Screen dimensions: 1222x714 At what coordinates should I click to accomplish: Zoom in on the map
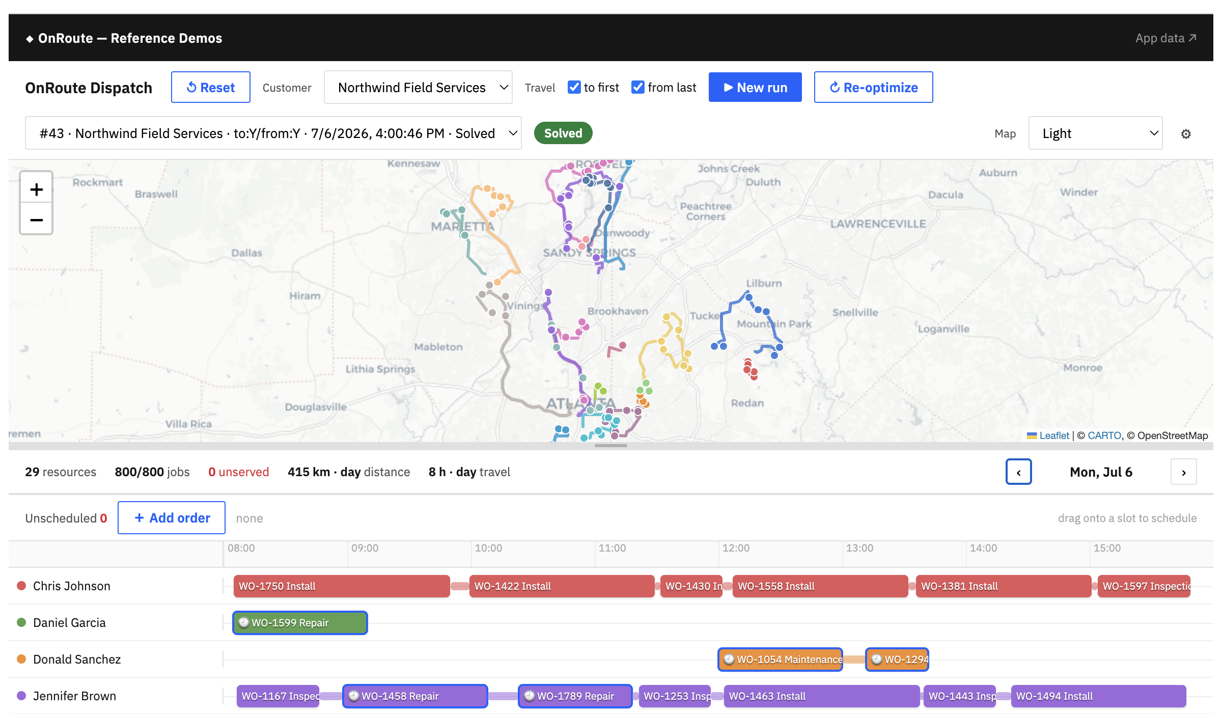36,189
